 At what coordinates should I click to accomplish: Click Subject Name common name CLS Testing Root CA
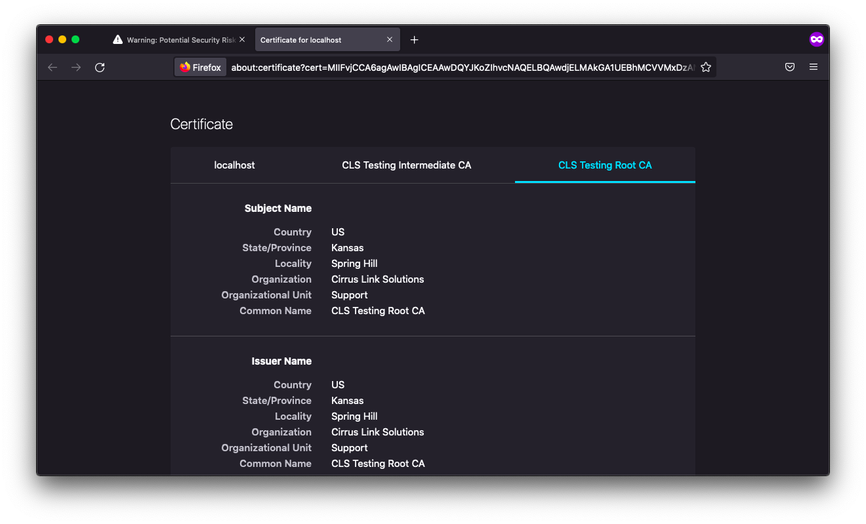pyautogui.click(x=378, y=311)
